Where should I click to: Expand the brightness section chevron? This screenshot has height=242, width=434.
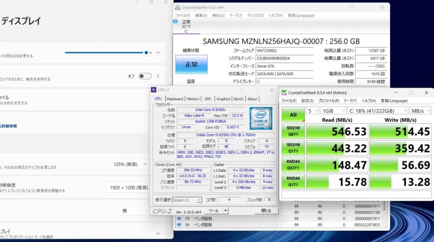(x=158, y=53)
